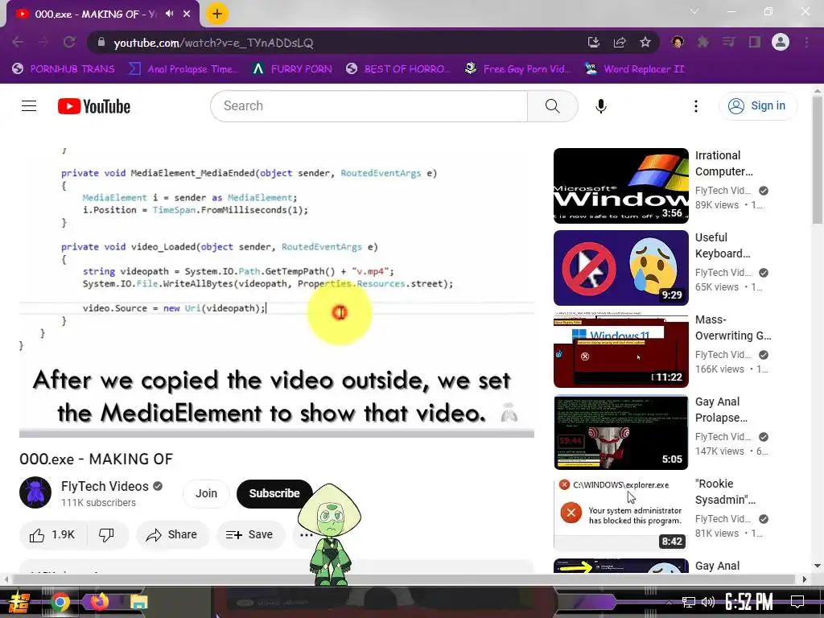824x618 pixels.
Task: Open the network icon in the system tray
Action: [x=689, y=602]
